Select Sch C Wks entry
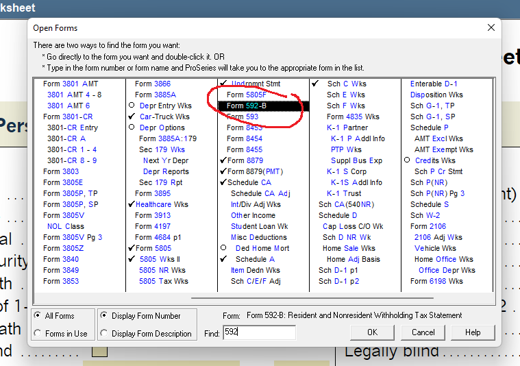This screenshot has height=366, width=520. pos(347,84)
